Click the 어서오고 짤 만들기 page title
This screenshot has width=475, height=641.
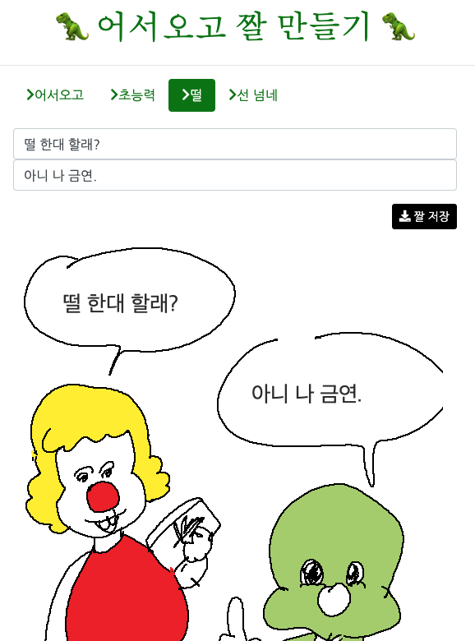(235, 26)
